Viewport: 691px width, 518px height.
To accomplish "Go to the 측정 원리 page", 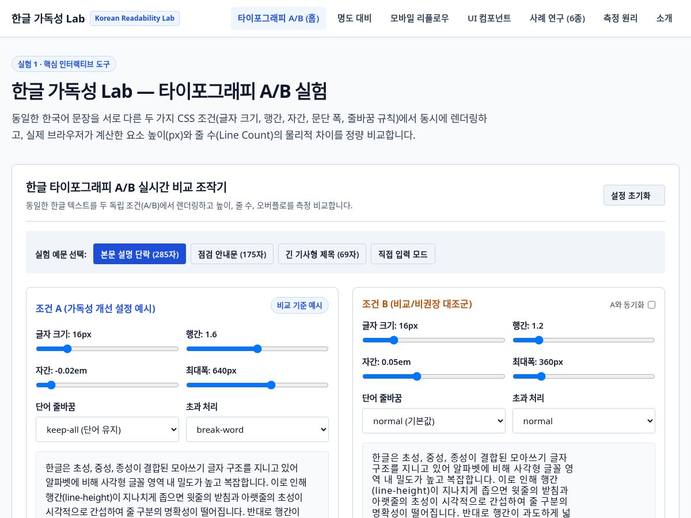I will (620, 18).
